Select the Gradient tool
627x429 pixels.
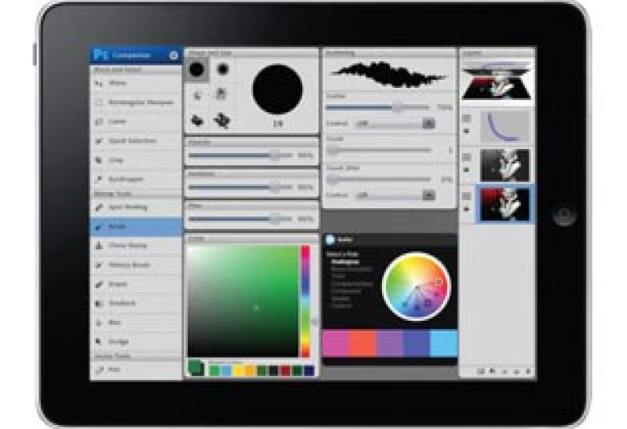tap(136, 304)
